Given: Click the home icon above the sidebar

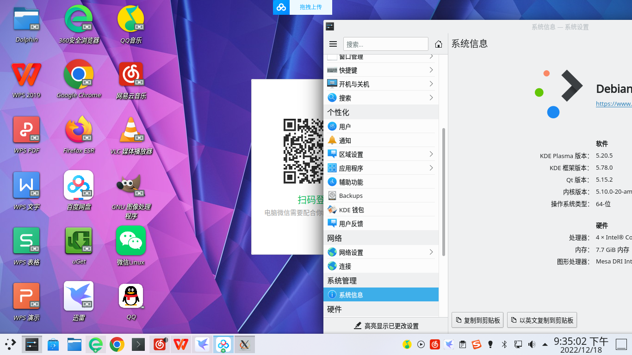Looking at the screenshot, I should 438,43.
